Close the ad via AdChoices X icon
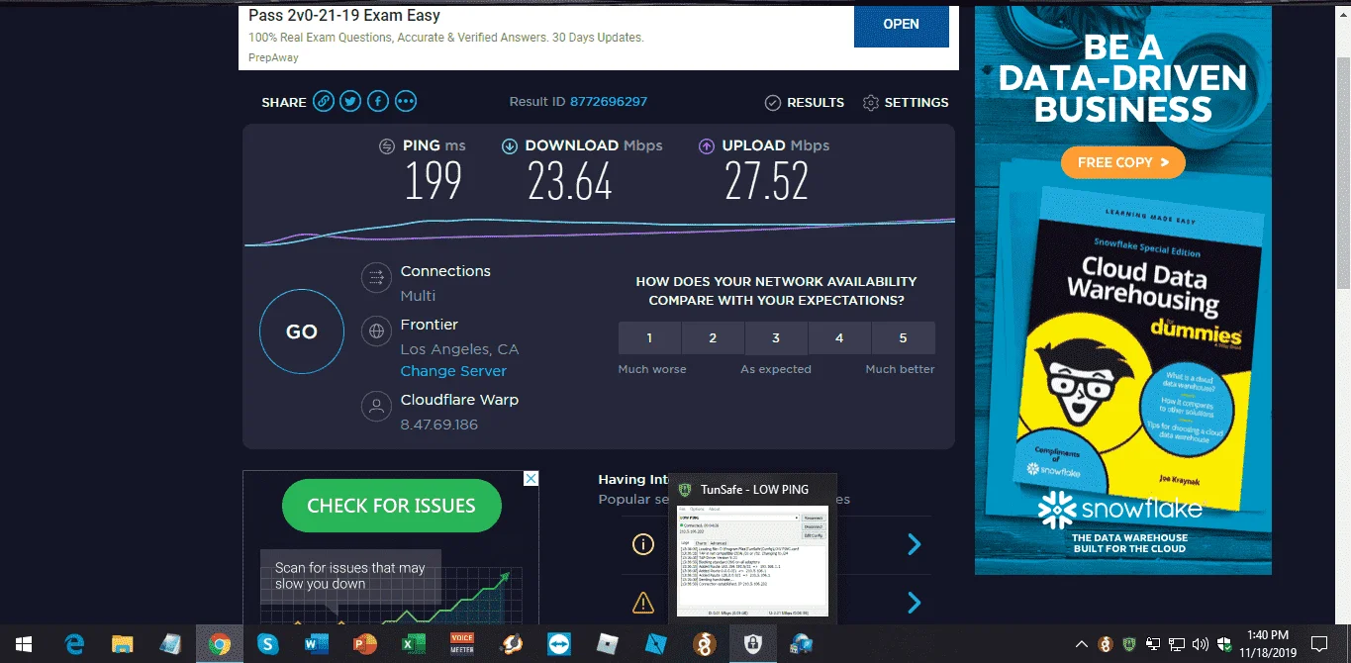The width and height of the screenshot is (1351, 663). point(531,479)
